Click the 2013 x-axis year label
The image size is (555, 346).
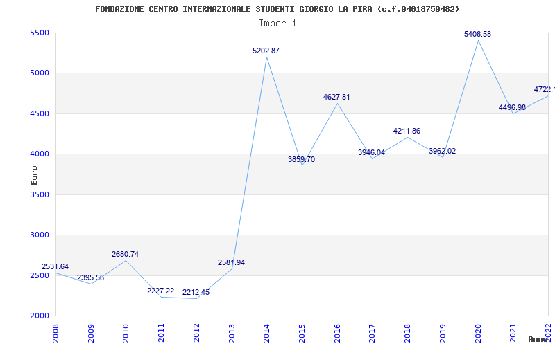tap(232, 333)
